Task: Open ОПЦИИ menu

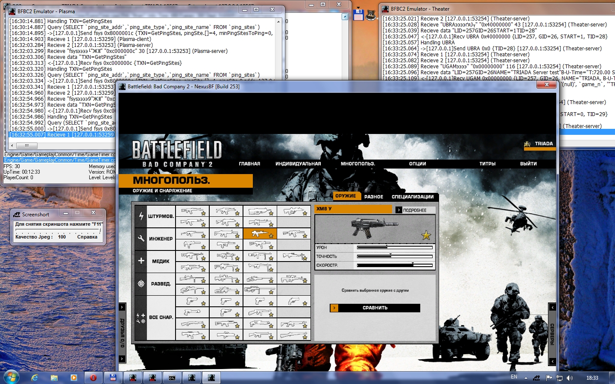Action: [x=418, y=164]
